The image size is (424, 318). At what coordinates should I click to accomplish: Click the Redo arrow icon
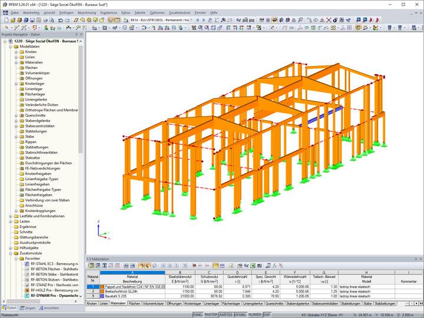67,20
